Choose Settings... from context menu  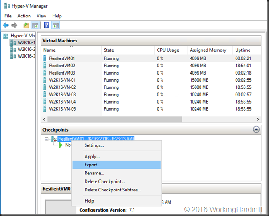click(117, 145)
